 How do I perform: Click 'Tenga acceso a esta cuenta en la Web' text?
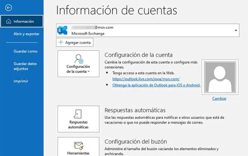point(143,73)
